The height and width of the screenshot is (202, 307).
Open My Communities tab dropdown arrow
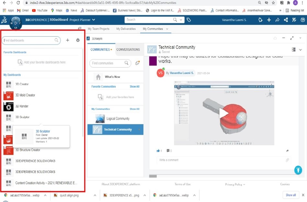[x=167, y=29]
